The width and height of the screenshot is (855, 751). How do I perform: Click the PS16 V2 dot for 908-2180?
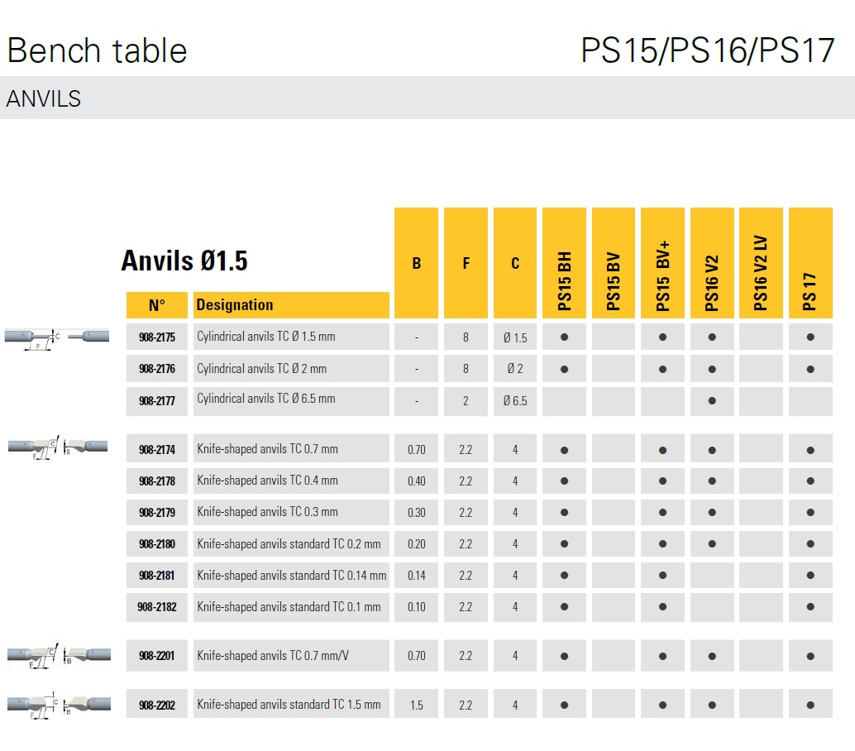tap(712, 543)
